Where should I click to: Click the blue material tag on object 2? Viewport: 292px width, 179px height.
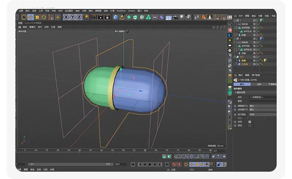262,39
